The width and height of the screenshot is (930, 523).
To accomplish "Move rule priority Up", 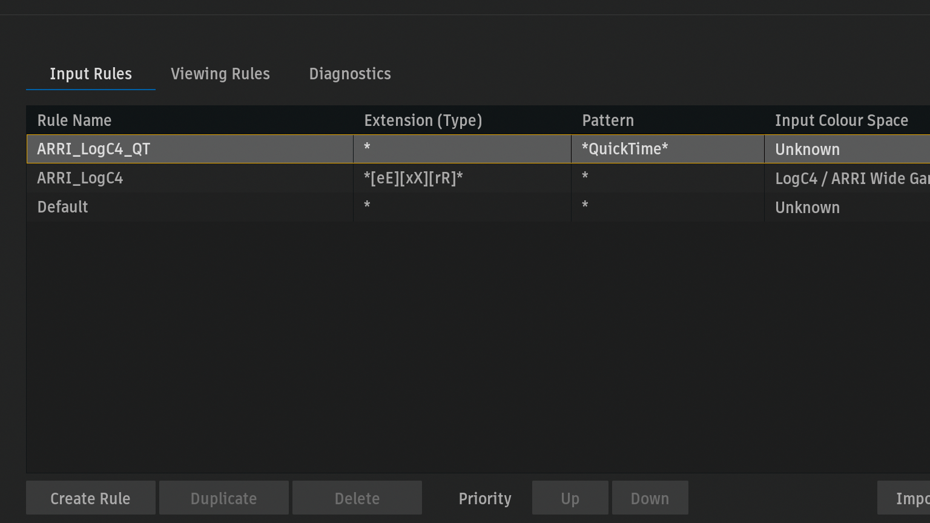I will [570, 498].
